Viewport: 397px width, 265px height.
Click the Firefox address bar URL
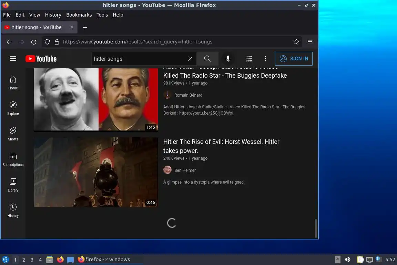pos(138,42)
